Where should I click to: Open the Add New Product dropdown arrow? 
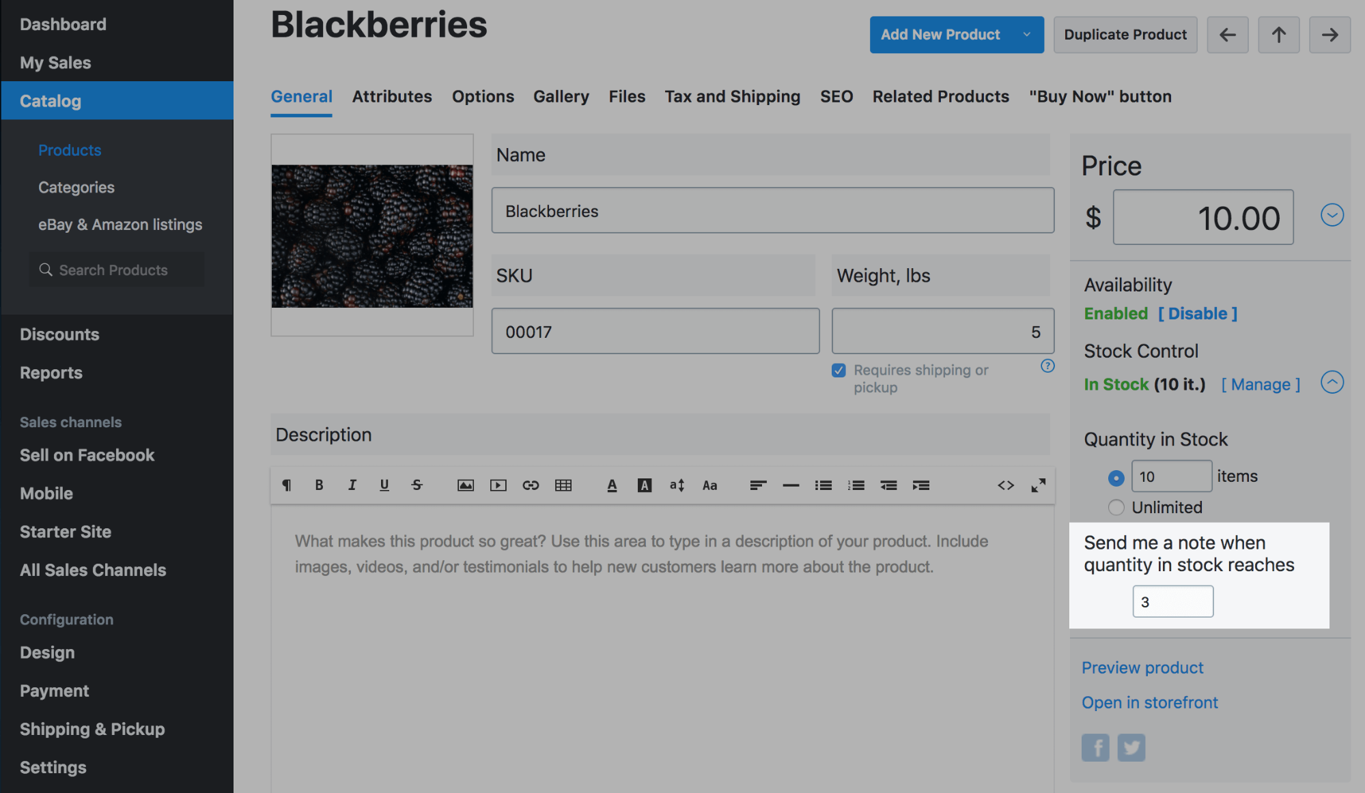click(1026, 34)
